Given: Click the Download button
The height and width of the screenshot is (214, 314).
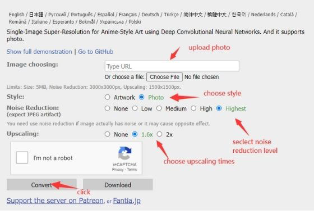Looking at the screenshot, I should pyautogui.click(x=118, y=185).
